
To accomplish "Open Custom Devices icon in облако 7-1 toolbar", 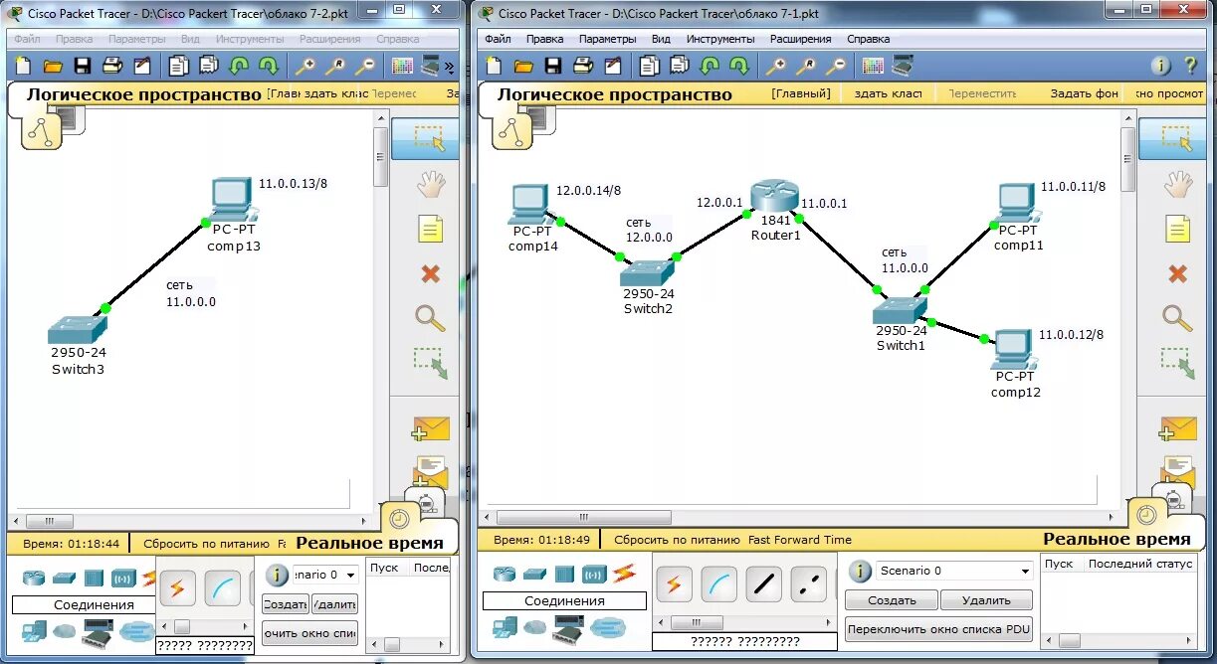I will point(903,67).
